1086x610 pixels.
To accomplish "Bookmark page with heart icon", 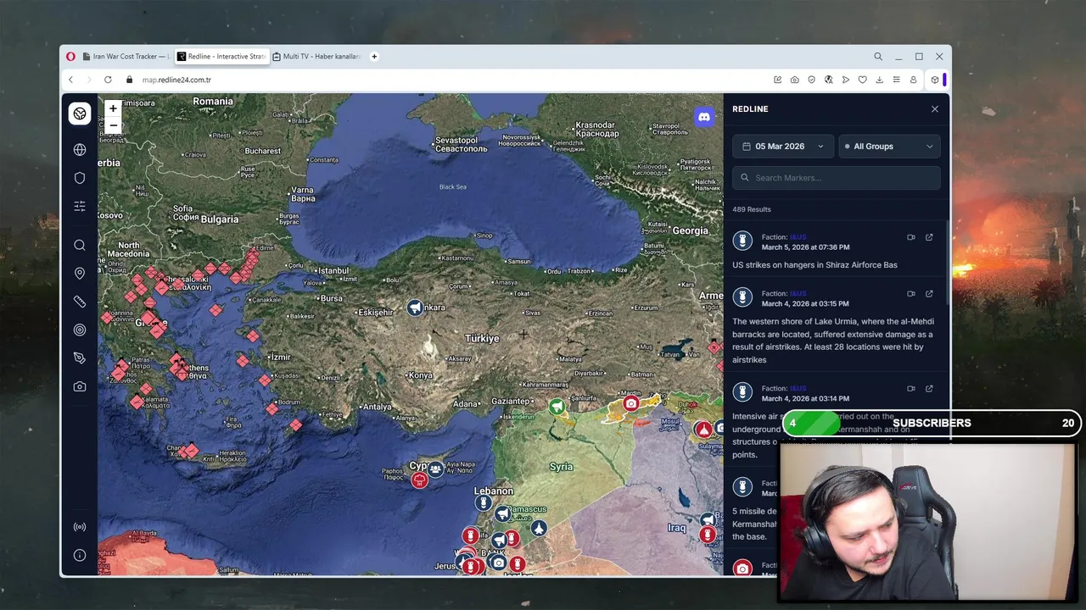I will click(862, 80).
